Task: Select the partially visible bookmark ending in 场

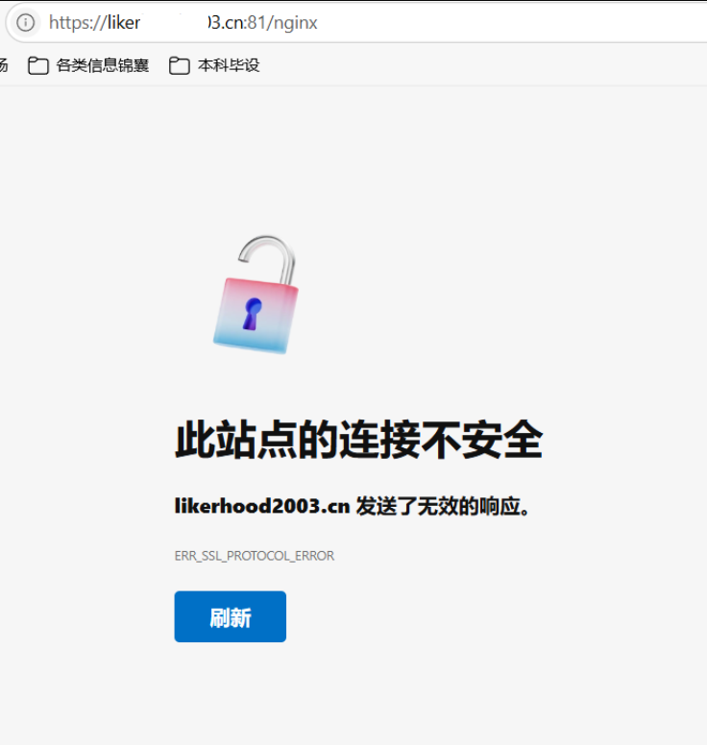Action: 4,65
